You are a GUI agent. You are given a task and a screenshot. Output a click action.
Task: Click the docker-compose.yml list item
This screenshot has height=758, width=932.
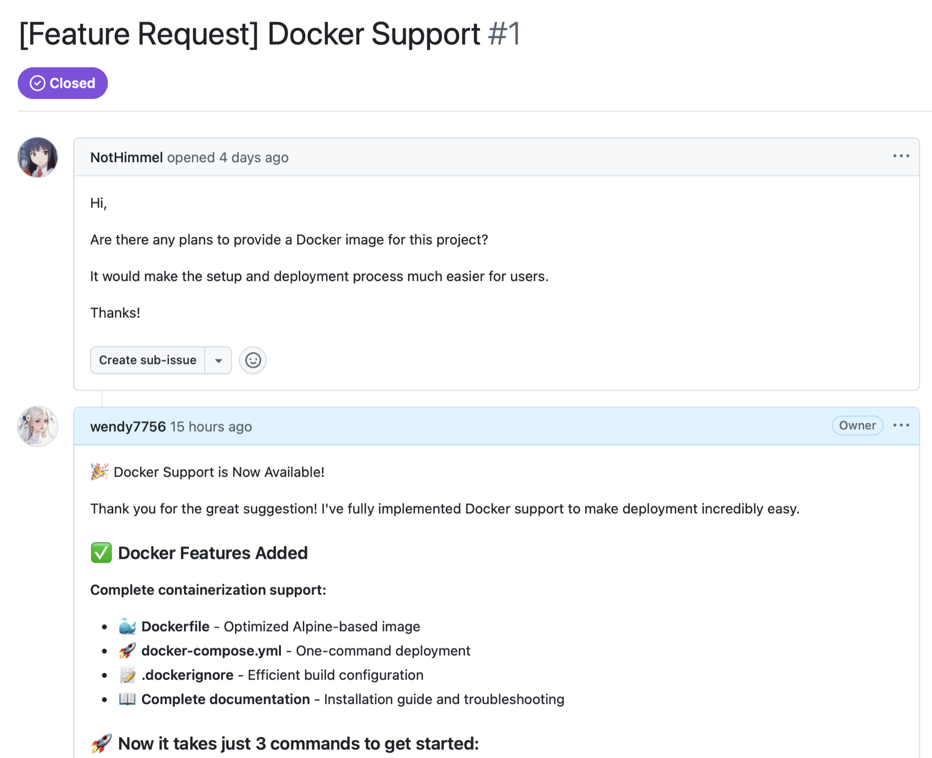coord(295,651)
